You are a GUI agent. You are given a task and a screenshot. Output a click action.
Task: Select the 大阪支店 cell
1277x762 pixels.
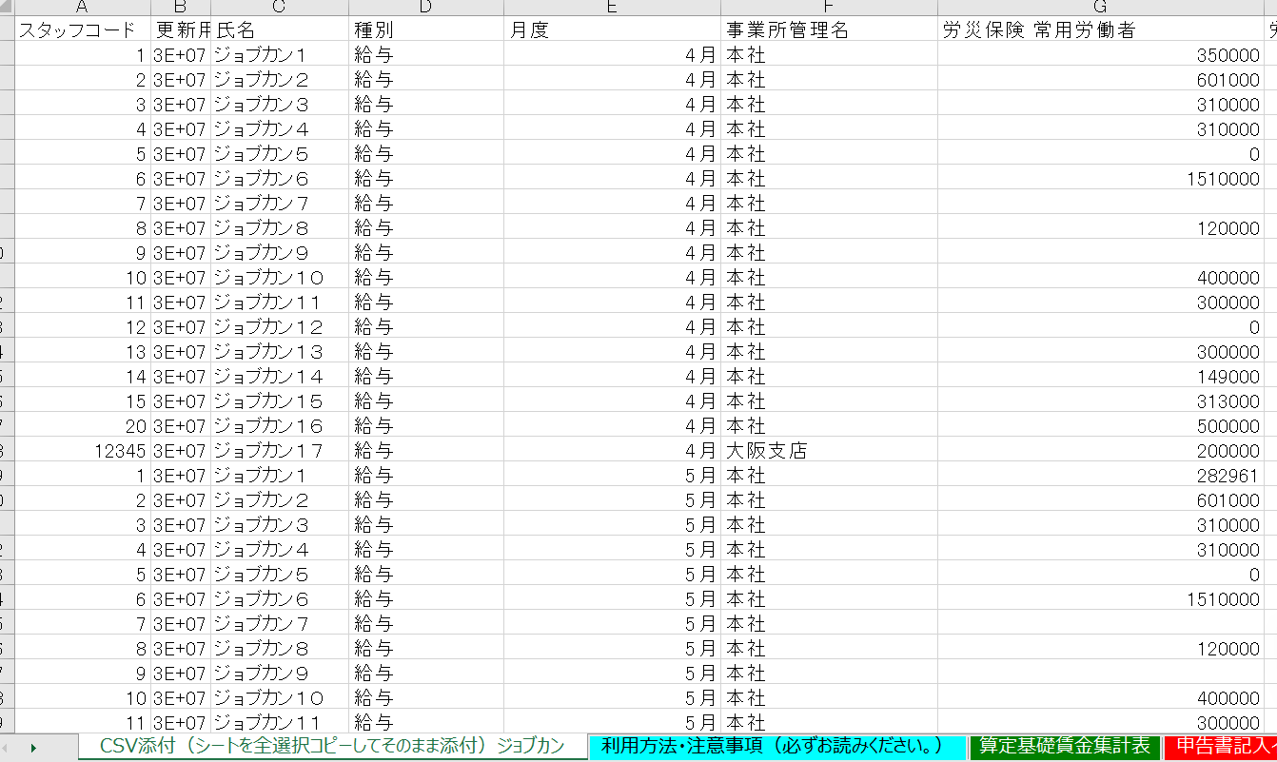829,450
